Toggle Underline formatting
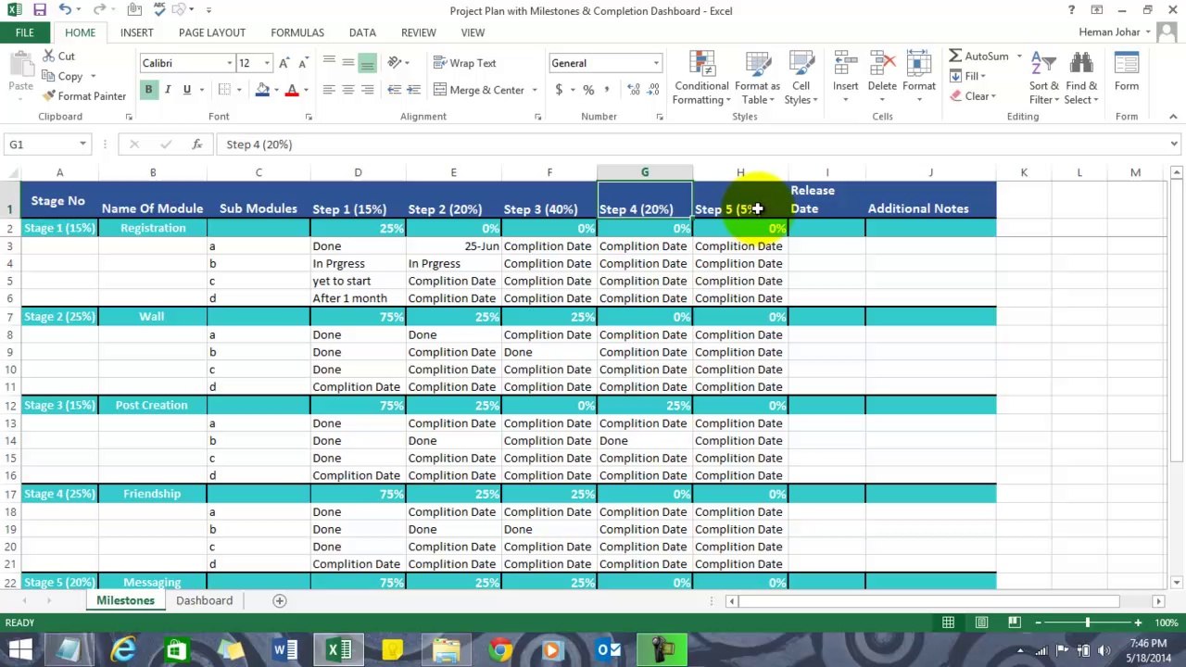The image size is (1186, 667). [186, 90]
